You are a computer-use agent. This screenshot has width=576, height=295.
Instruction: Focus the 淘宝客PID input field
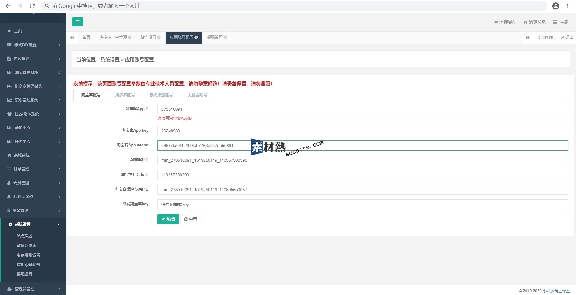tap(363, 160)
